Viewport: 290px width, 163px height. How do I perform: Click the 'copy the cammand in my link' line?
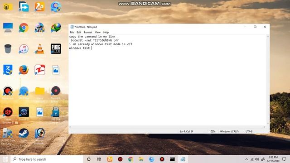[x=92, y=36]
